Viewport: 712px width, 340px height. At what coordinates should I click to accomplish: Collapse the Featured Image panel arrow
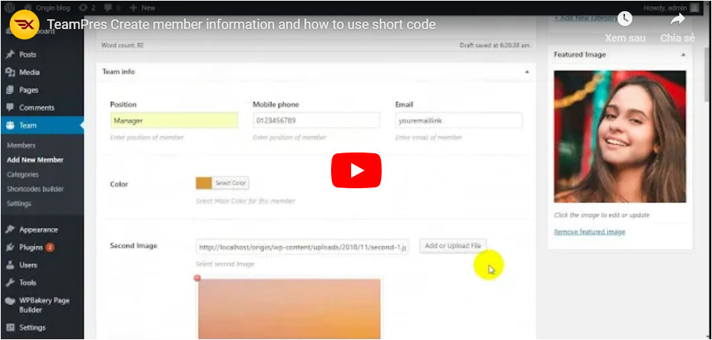tap(682, 55)
